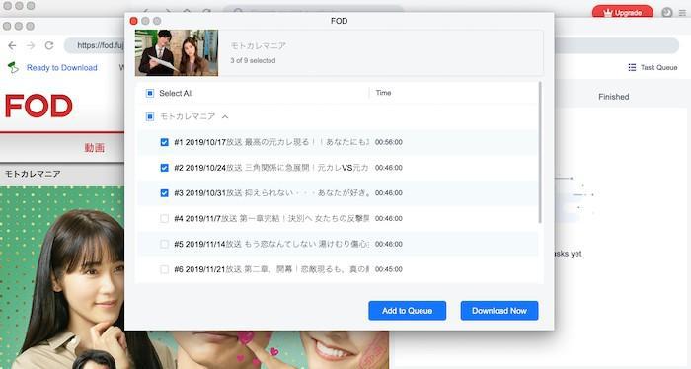Click episode #2 三角関係 title text
This screenshot has height=369, width=691.
[271, 168]
